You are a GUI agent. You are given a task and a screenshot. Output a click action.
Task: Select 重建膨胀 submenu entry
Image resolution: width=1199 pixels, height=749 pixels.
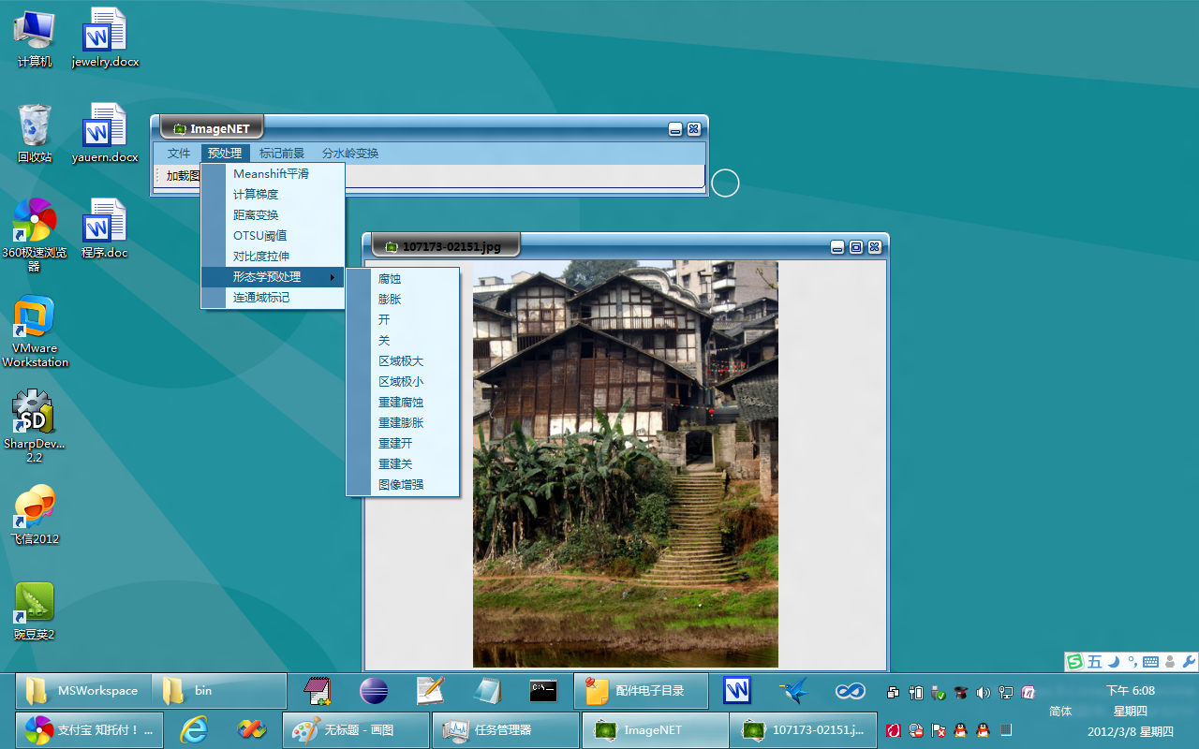[x=403, y=423]
